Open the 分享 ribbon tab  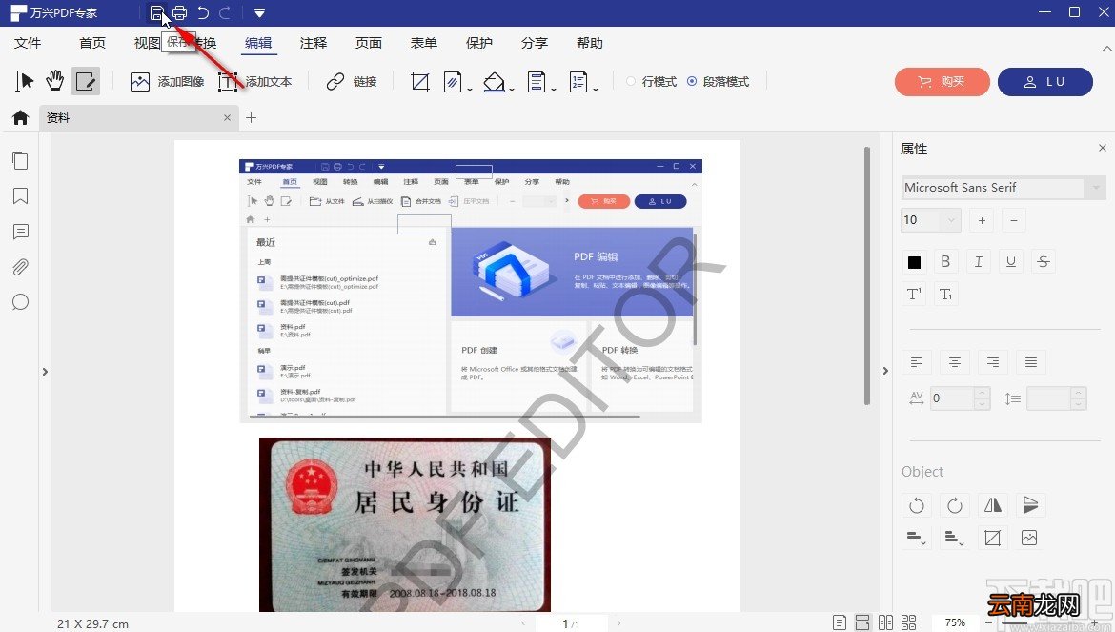tap(534, 43)
